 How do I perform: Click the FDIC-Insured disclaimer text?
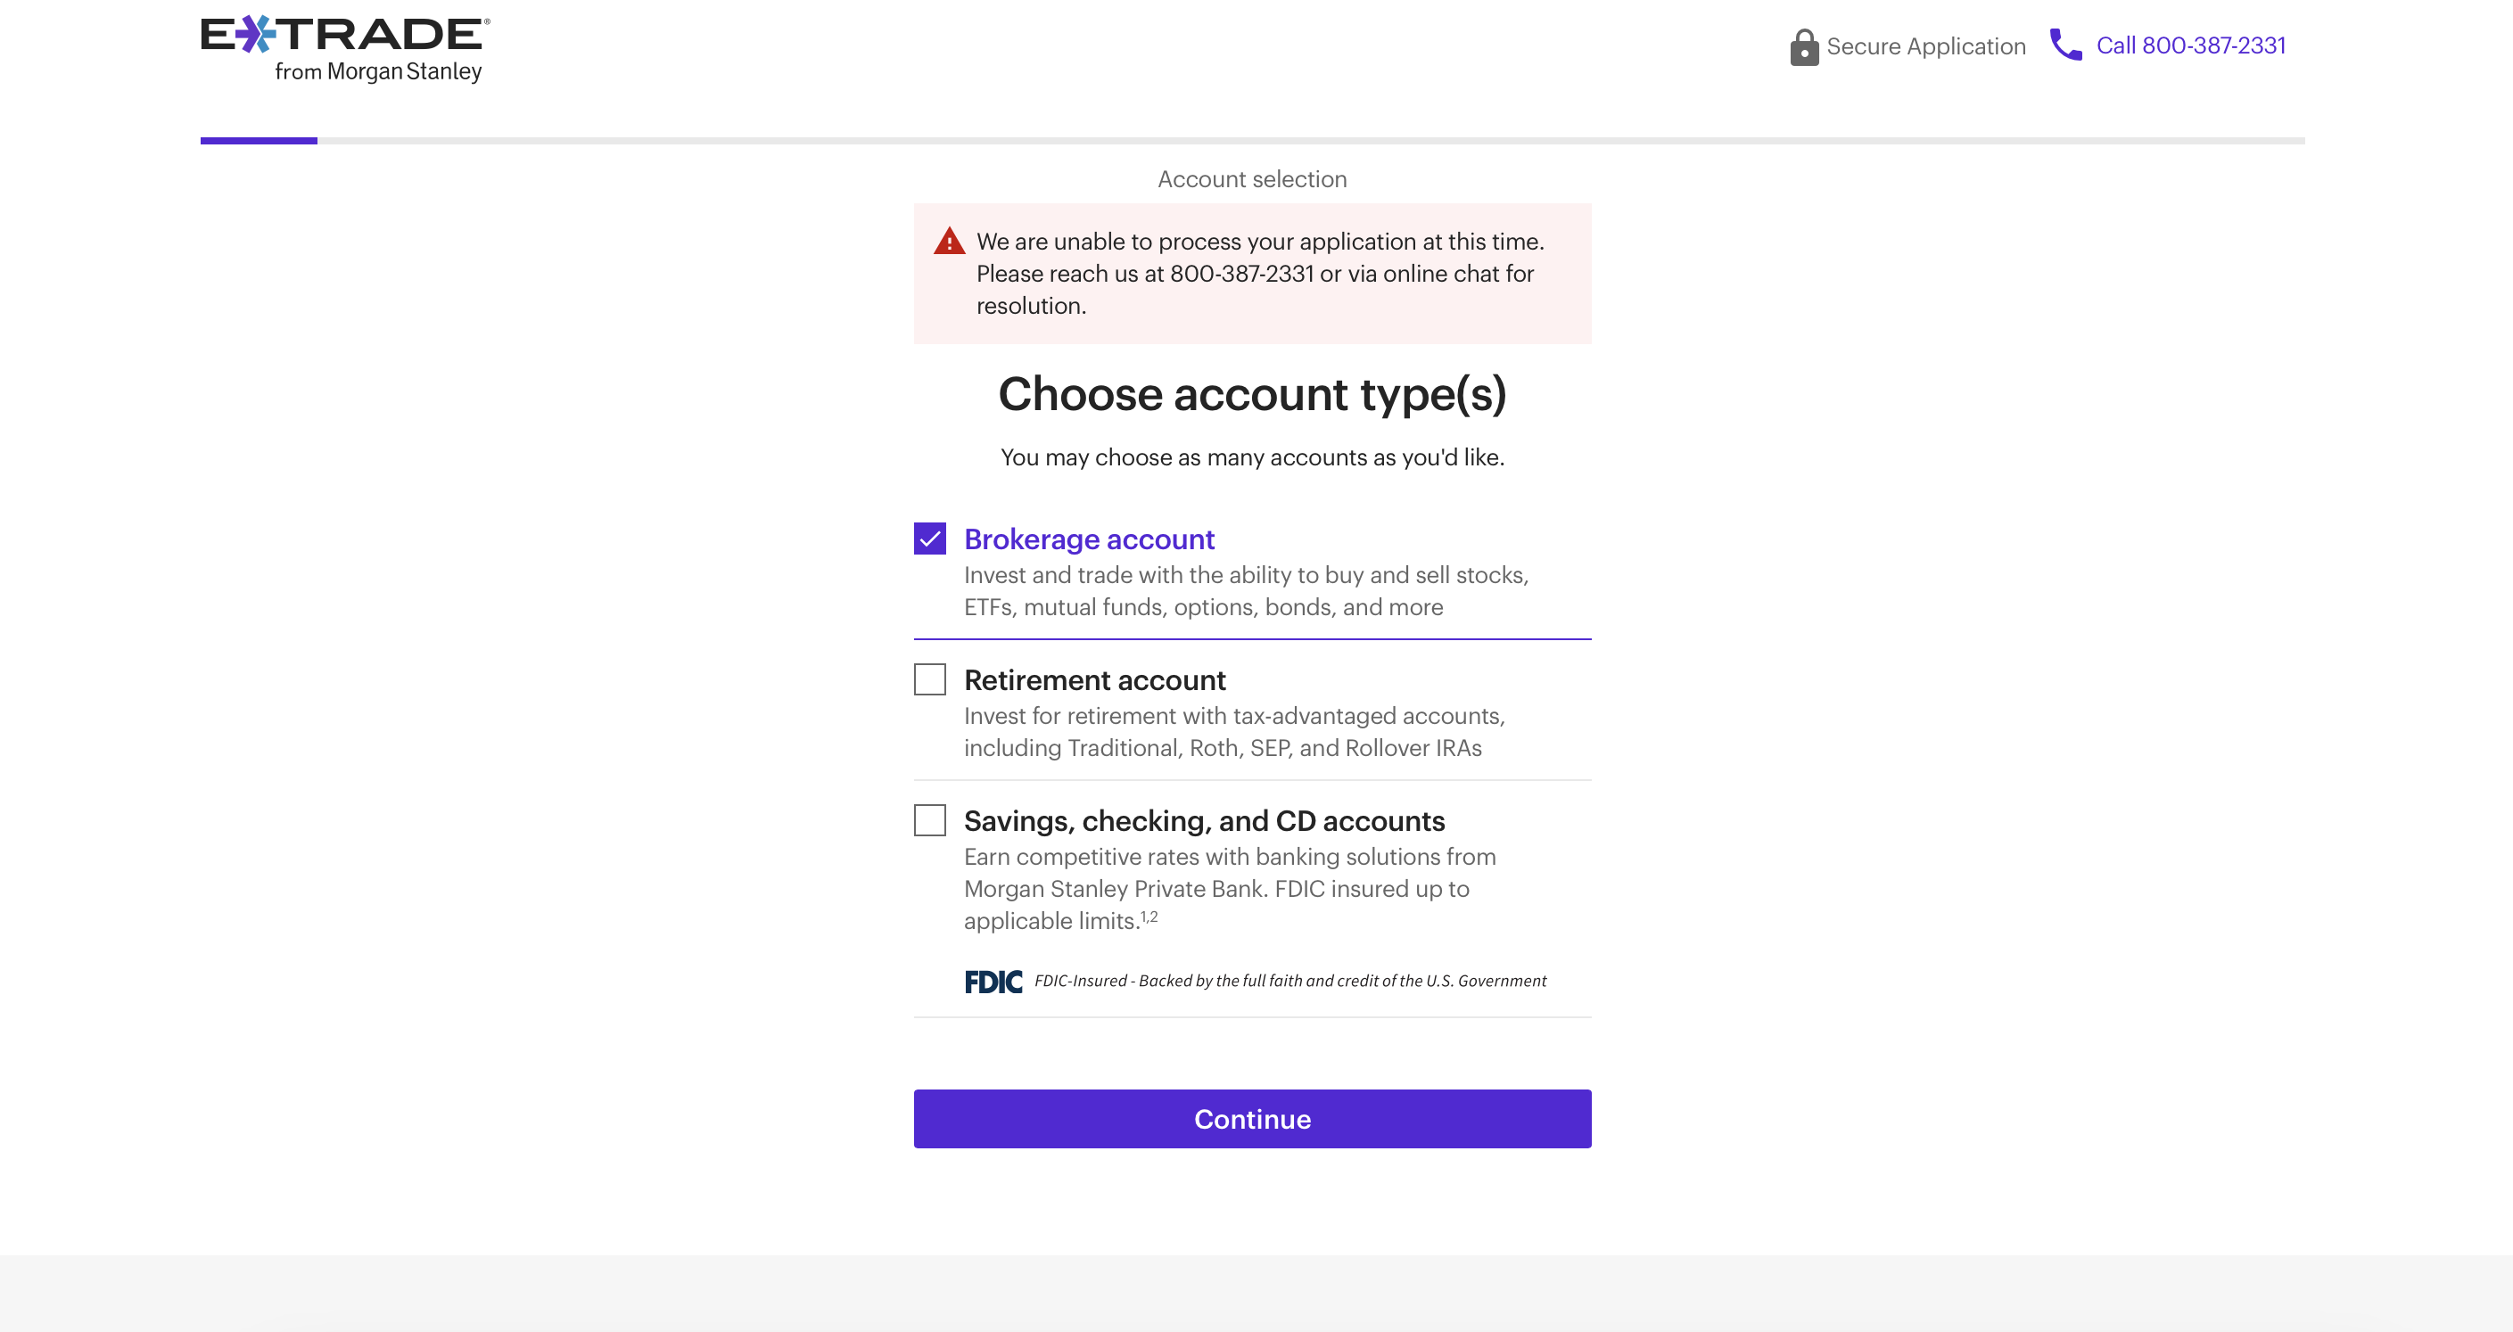coord(1289,981)
